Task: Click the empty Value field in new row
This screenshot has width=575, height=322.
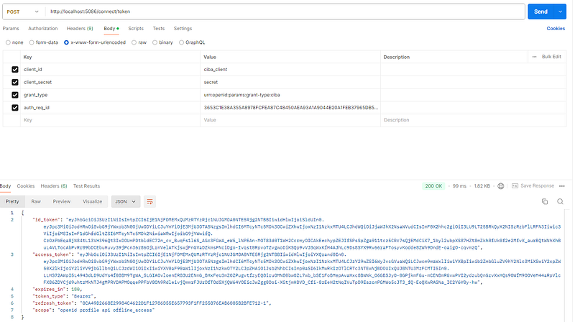Action: 290,120
